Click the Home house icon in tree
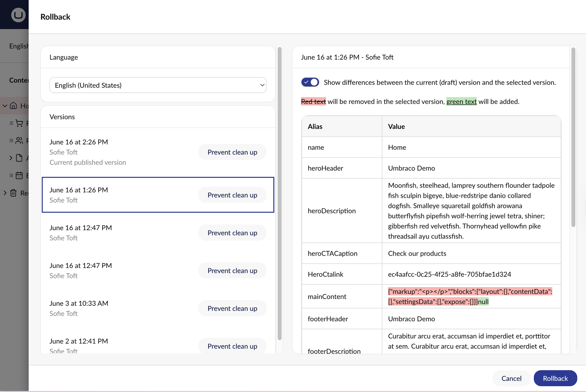The height and width of the screenshot is (392, 586). (x=13, y=106)
